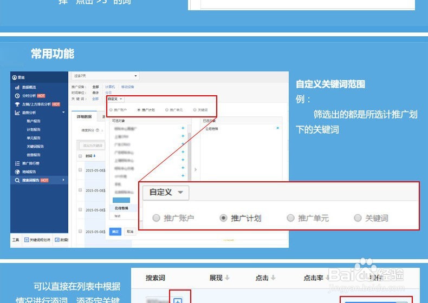Click 全部 in the 推广设备 row
The image size is (428, 303).
pyautogui.click(x=95, y=87)
